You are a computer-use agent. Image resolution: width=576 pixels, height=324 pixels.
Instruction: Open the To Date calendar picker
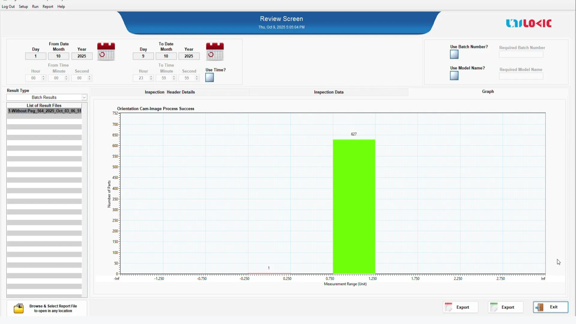214,51
